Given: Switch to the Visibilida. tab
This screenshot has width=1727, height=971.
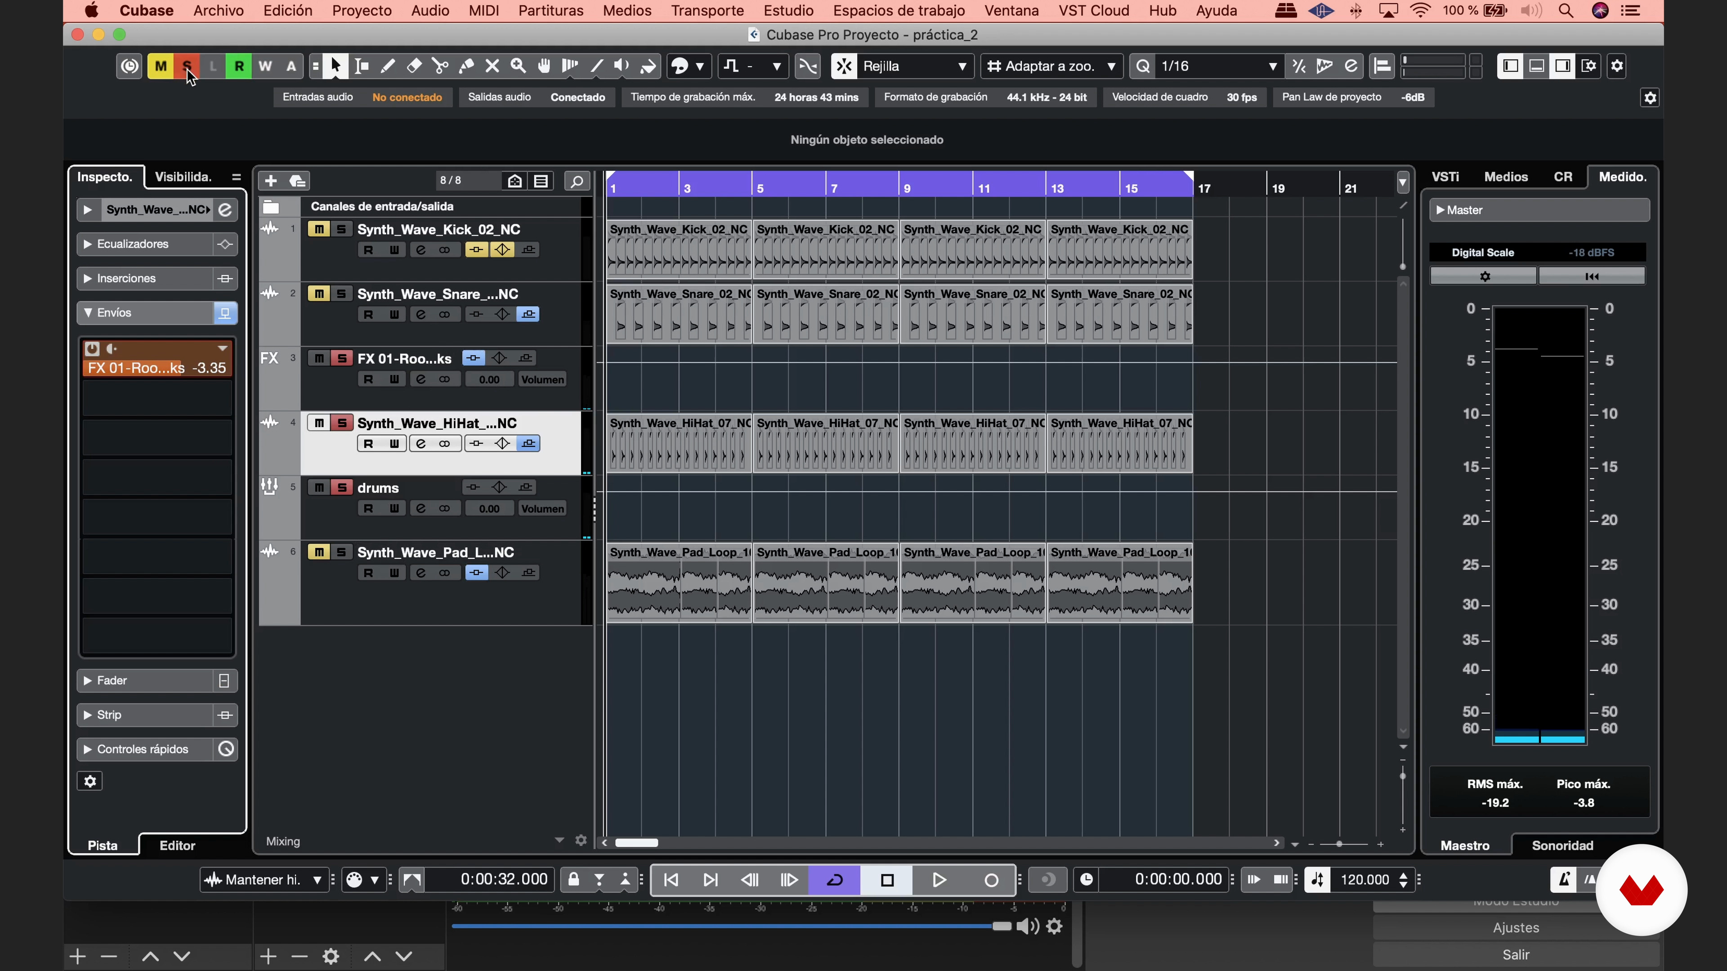Looking at the screenshot, I should coord(183,177).
